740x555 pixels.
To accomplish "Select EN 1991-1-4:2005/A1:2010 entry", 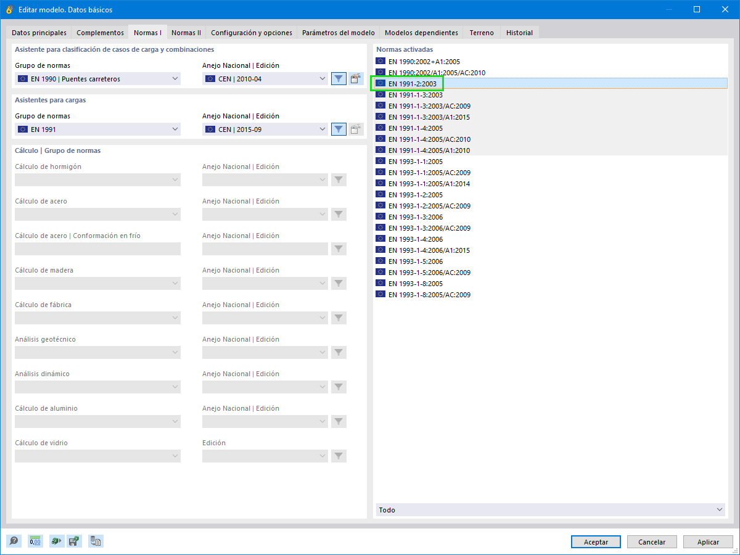I will pos(551,150).
